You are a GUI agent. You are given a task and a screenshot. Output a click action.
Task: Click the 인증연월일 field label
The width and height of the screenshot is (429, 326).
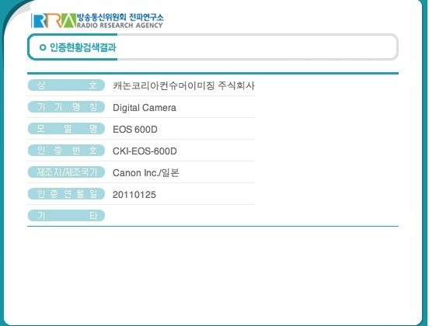coord(66,194)
